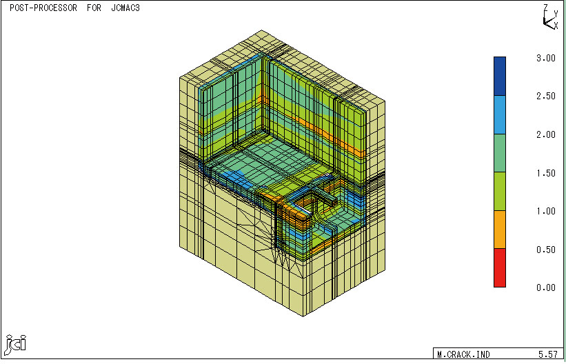Viewport: 566px width, 364px height.
Task: Select the lime green legend swatch
Action: [x=500, y=192]
